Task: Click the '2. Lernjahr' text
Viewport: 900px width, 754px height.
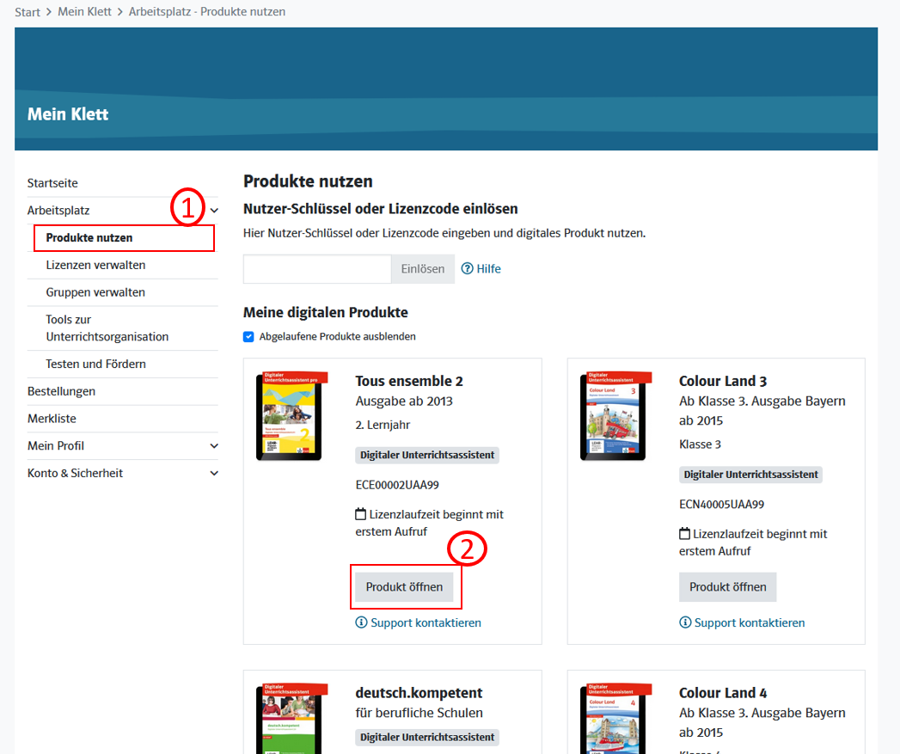Action: (383, 425)
